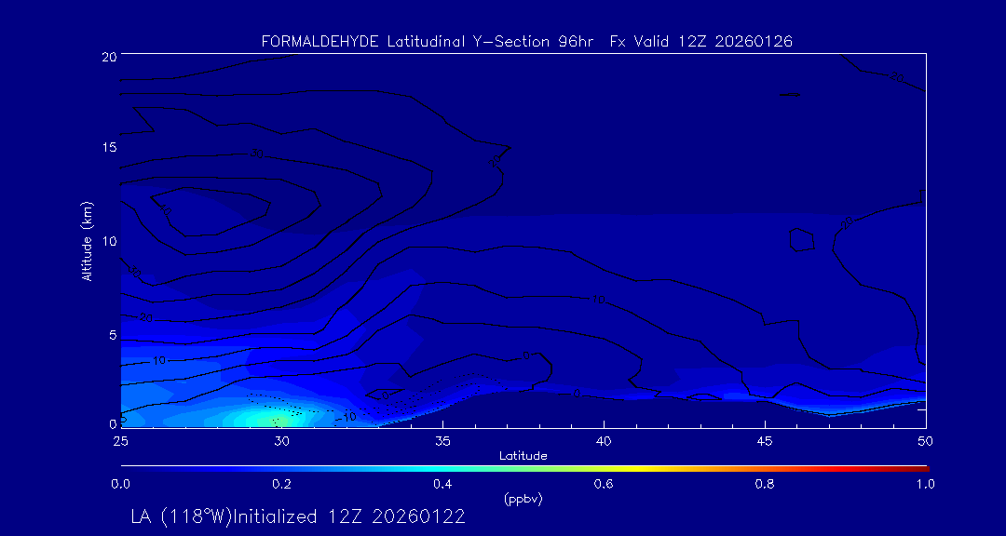
Task: Click the LA (118°W) Initialized caption
Action: tap(298, 516)
